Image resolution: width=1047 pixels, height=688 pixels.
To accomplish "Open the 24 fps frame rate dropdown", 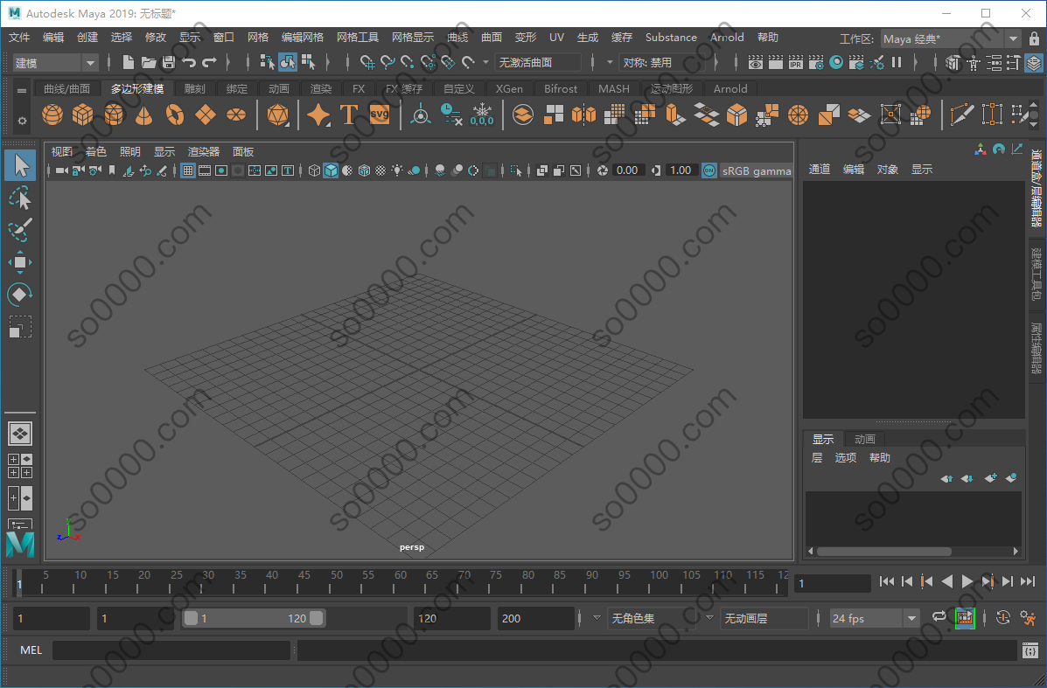I will tap(875, 619).
